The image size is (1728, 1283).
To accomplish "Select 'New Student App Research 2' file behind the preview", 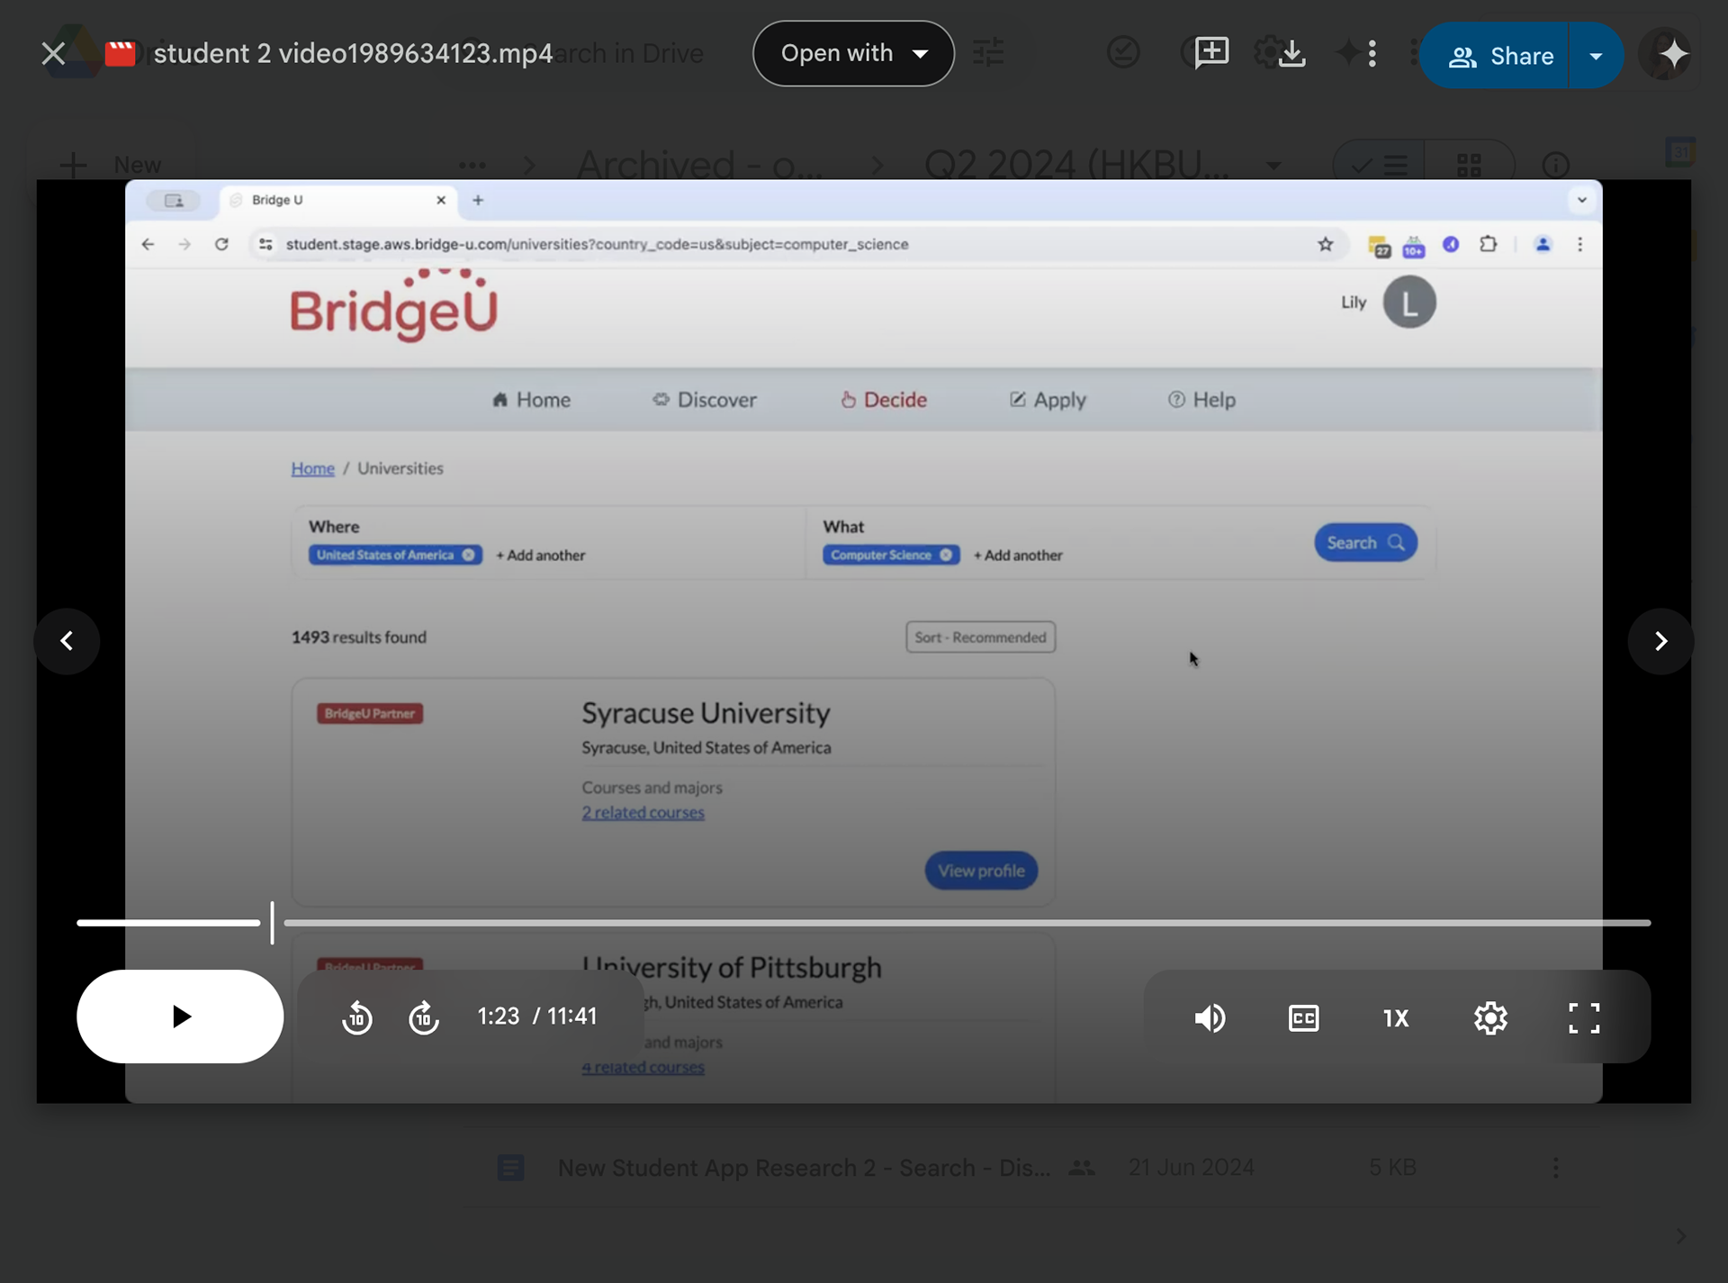I will coord(804,1168).
